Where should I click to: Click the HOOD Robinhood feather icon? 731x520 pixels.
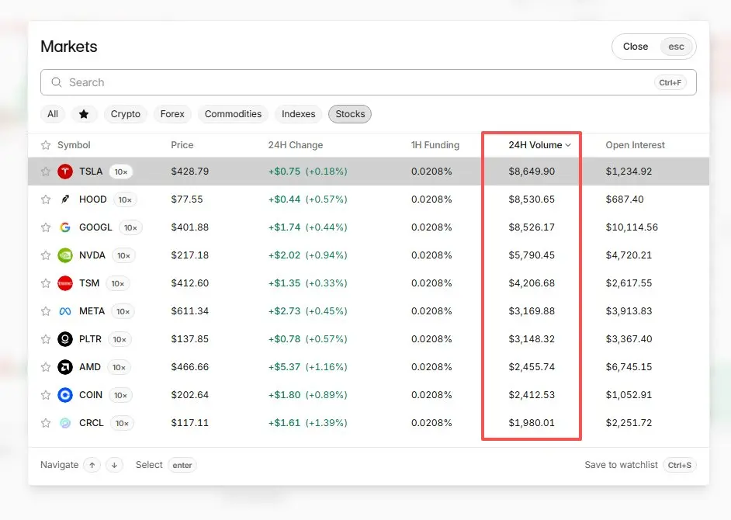65,199
